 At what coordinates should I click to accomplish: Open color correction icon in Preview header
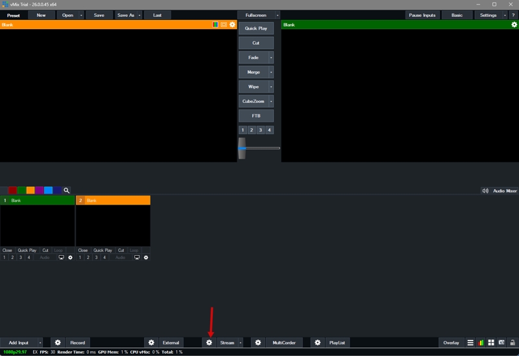point(215,25)
